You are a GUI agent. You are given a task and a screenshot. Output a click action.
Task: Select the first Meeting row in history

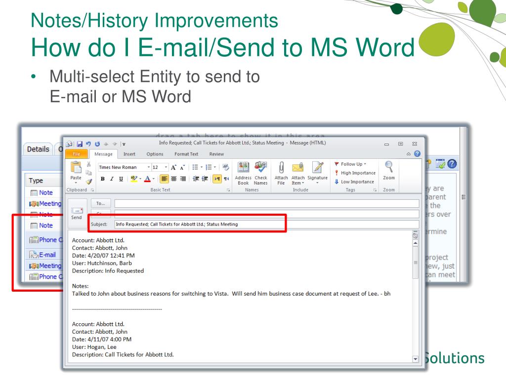45,204
